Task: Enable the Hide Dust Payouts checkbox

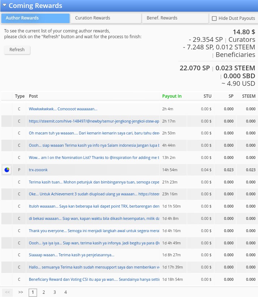Action: coord(214,18)
